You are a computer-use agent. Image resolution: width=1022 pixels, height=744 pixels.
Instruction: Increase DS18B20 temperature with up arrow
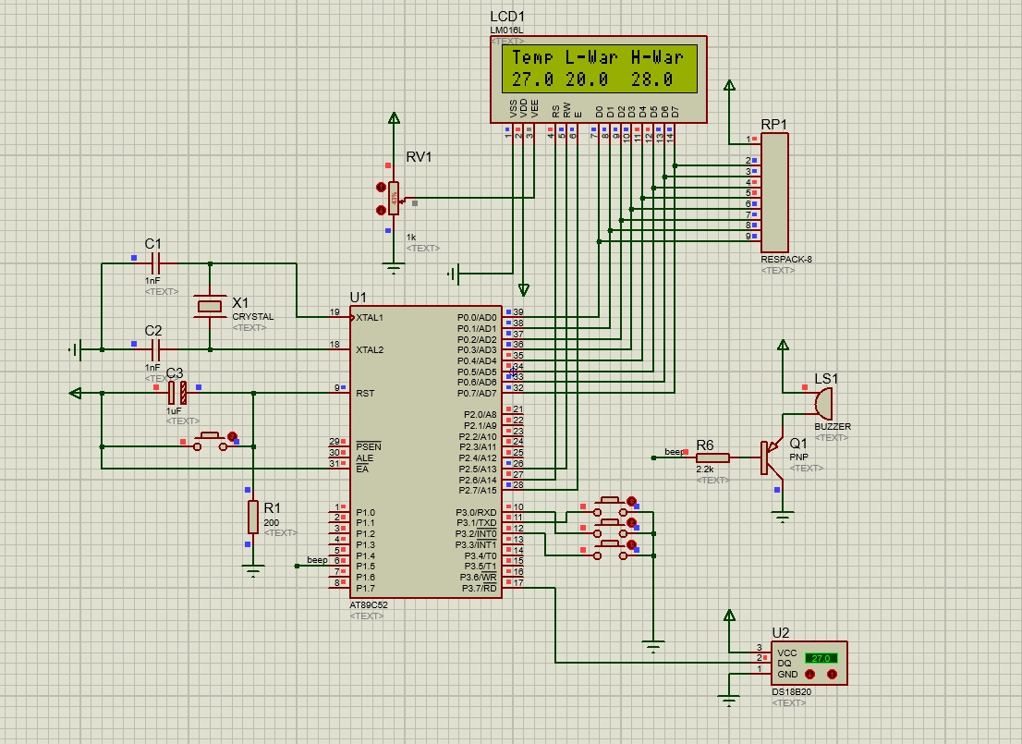[832, 675]
